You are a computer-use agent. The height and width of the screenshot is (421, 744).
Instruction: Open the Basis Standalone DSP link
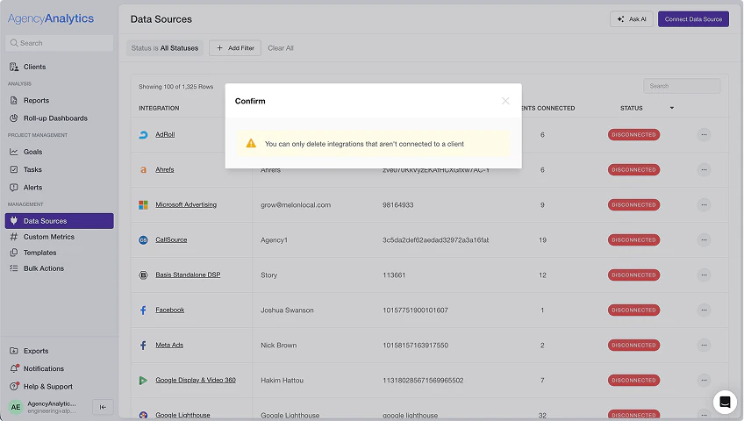tap(188, 275)
